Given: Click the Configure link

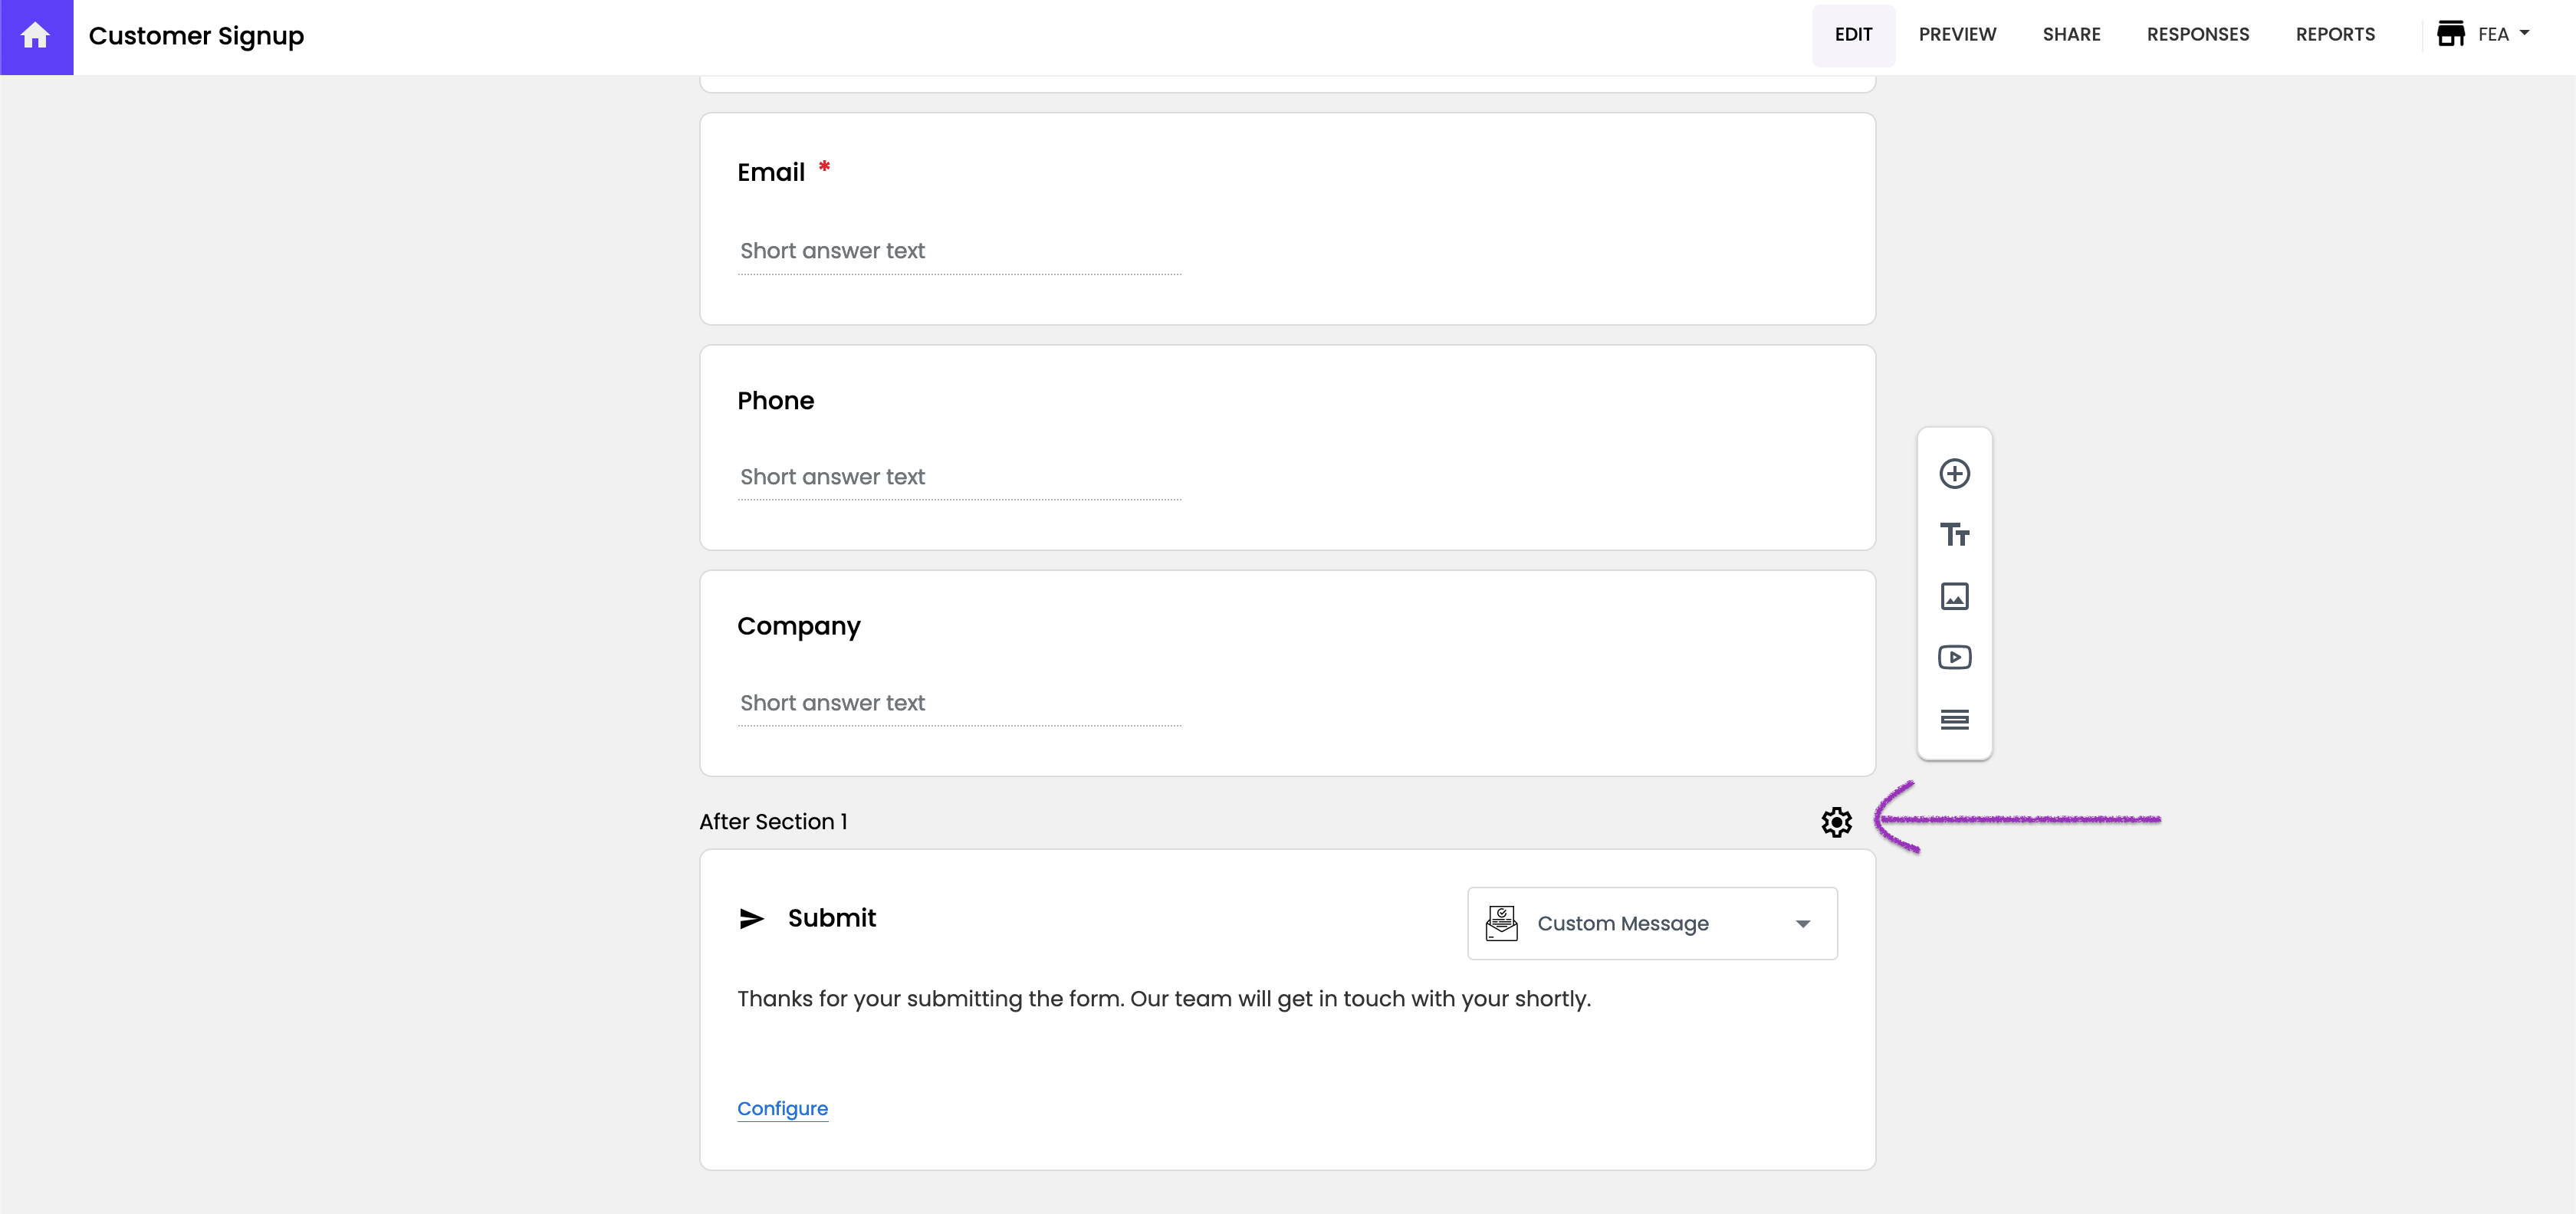Looking at the screenshot, I should [782, 1108].
